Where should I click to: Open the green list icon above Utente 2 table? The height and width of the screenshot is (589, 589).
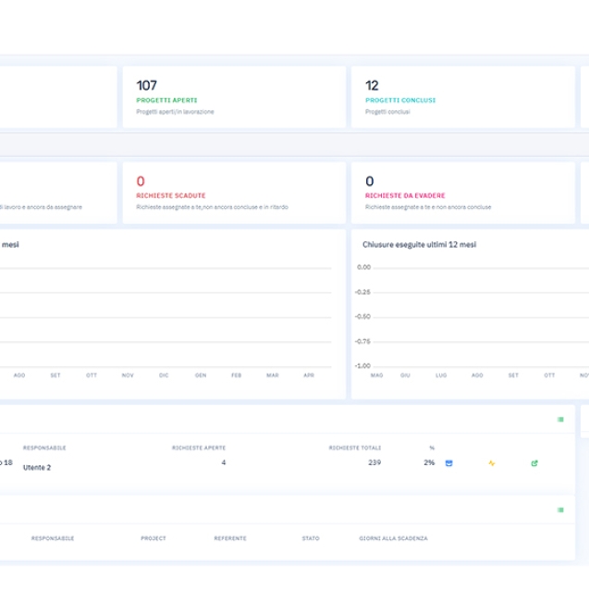560,420
